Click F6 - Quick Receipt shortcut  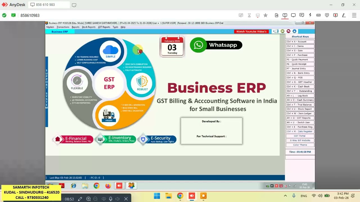point(300,64)
